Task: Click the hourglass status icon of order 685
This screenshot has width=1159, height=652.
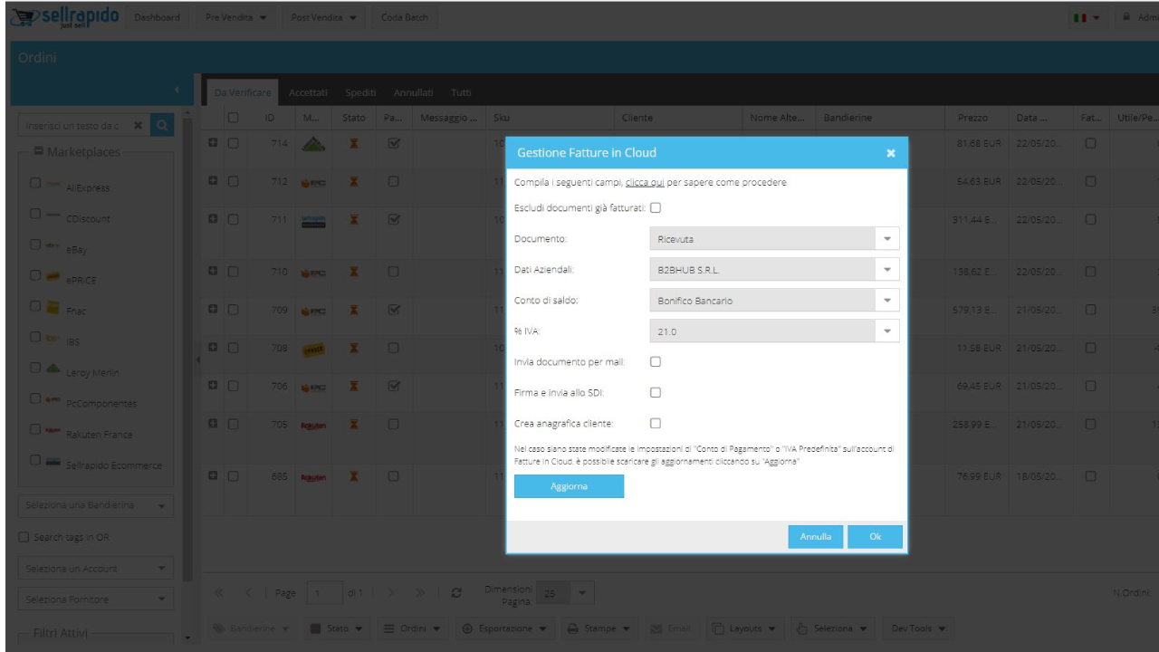Action: click(351, 476)
